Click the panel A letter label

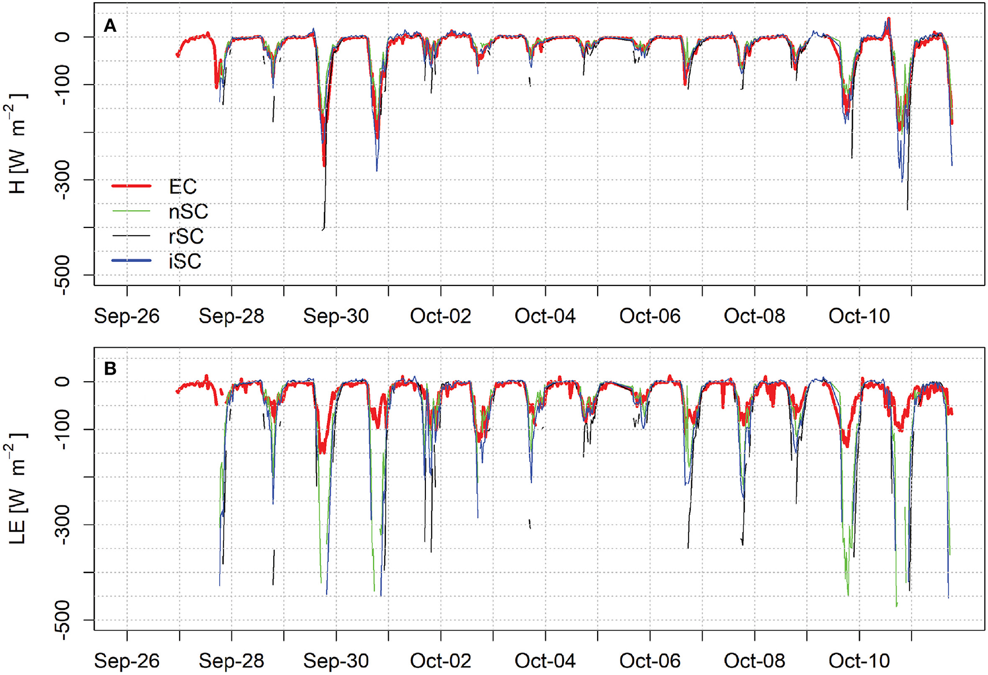pos(110,26)
